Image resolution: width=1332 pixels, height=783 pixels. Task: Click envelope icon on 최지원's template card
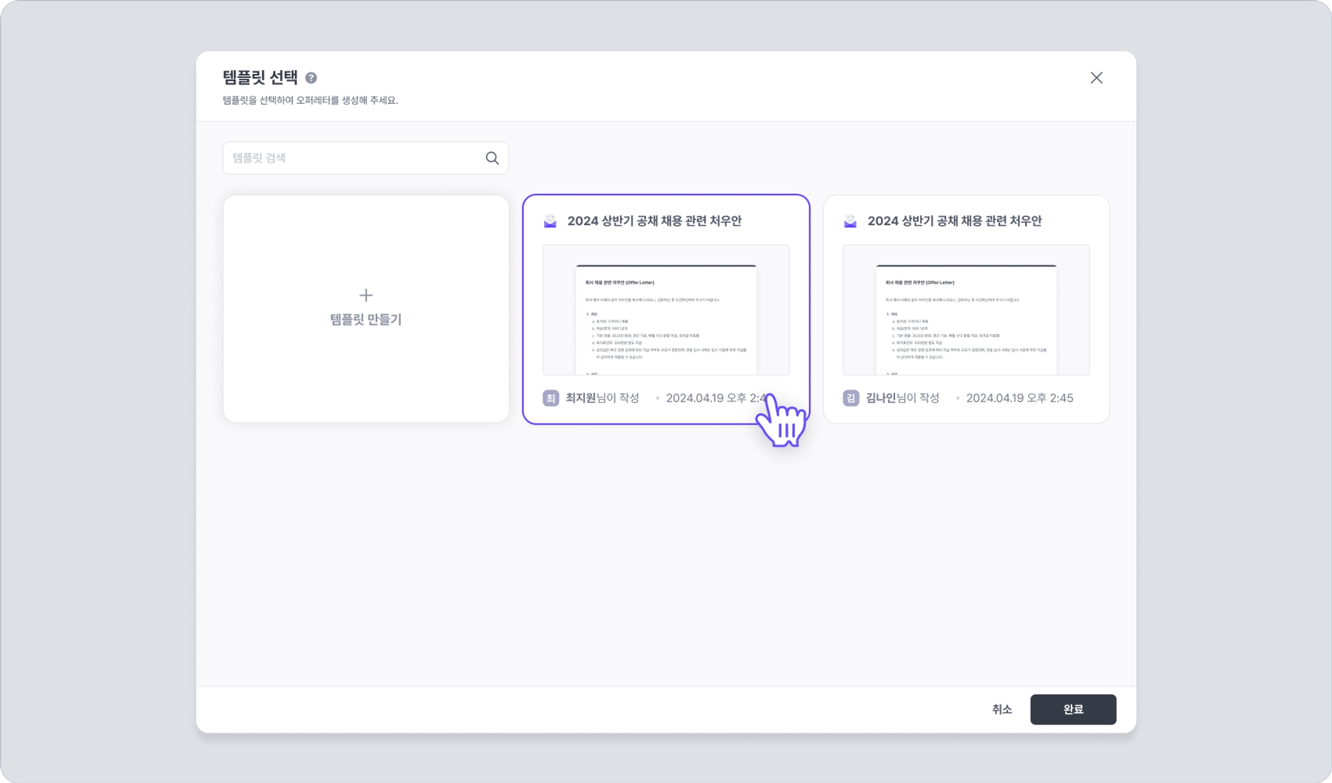click(550, 221)
